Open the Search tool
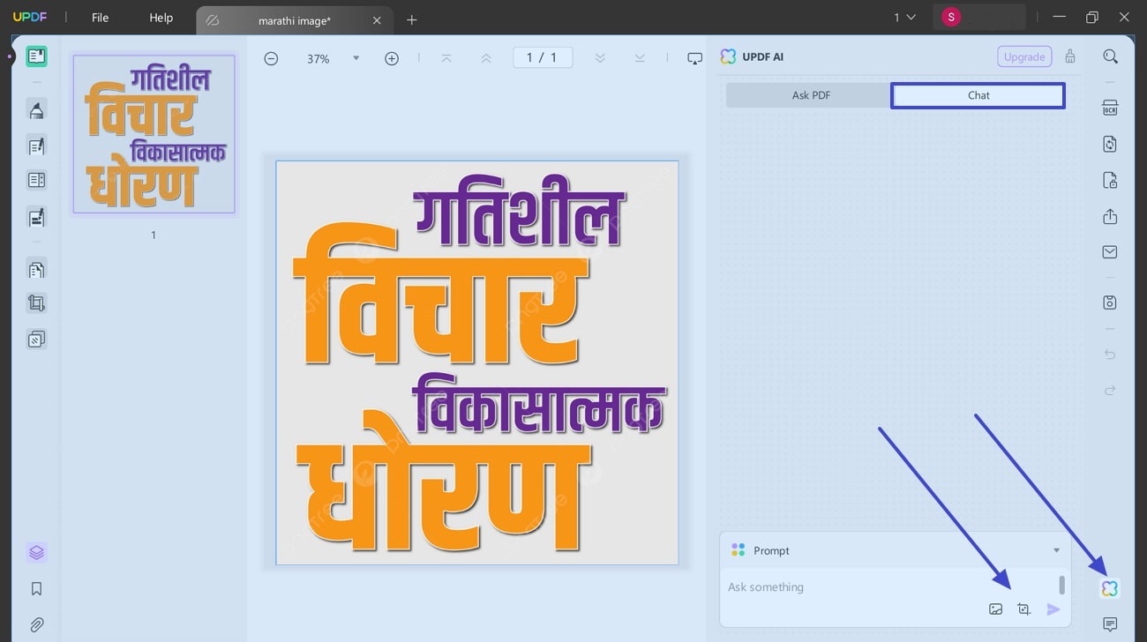The width and height of the screenshot is (1147, 642). [x=1110, y=56]
